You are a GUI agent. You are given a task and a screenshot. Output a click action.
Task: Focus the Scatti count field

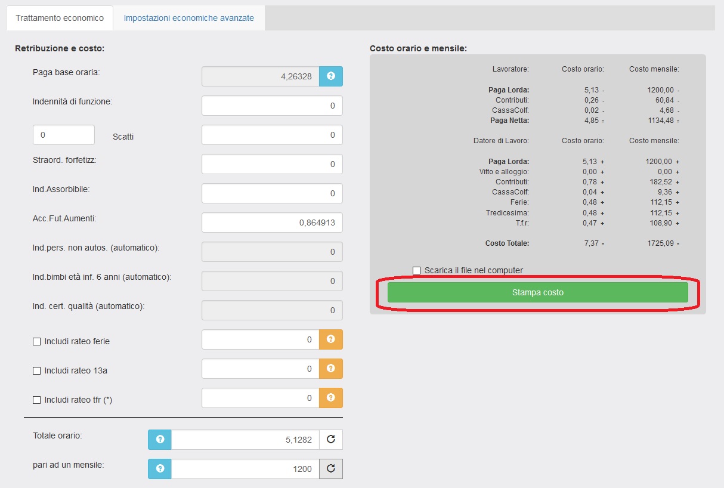pyautogui.click(x=63, y=135)
